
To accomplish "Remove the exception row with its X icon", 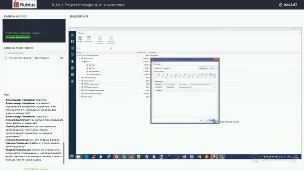I will tap(214, 87).
